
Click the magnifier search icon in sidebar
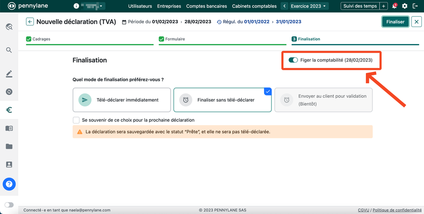tap(9, 50)
